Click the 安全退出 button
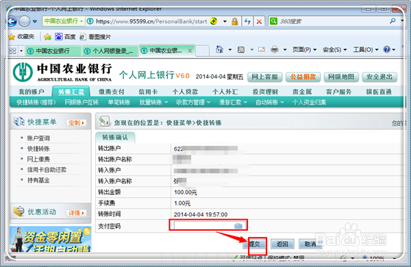 tap(379, 77)
